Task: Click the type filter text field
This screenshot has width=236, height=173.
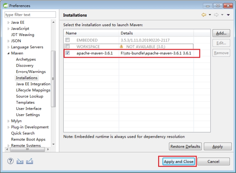Action: pos(30,14)
